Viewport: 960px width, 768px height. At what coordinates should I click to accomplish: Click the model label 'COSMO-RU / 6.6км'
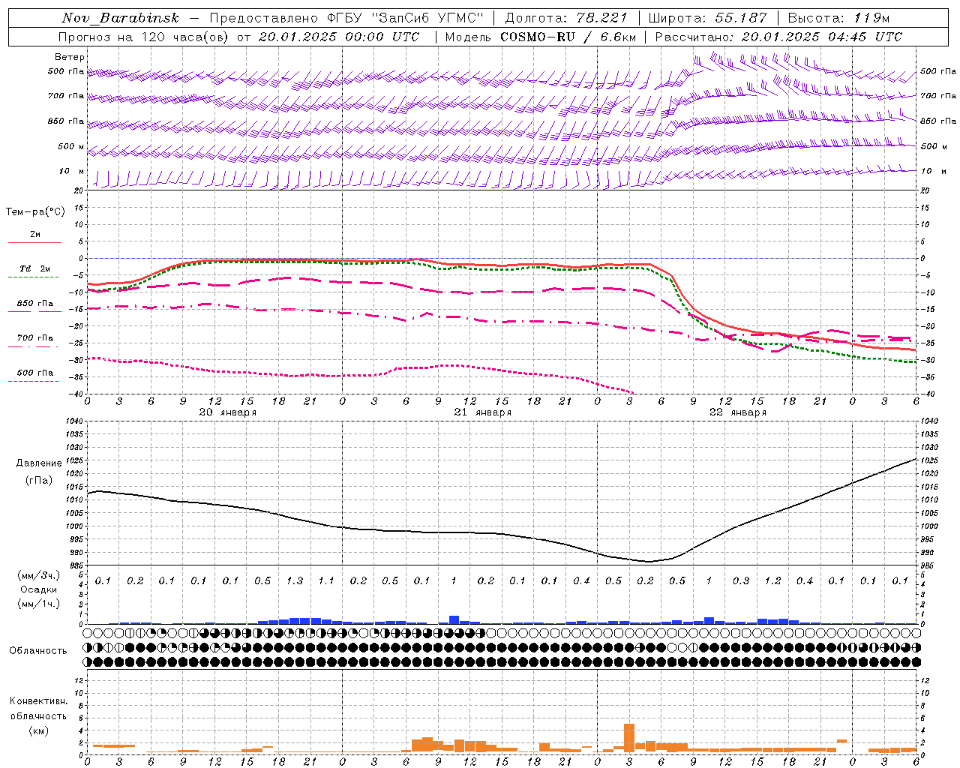pos(568,37)
